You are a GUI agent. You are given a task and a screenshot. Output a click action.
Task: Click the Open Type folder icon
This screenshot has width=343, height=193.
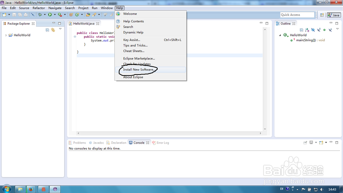pos(88,15)
